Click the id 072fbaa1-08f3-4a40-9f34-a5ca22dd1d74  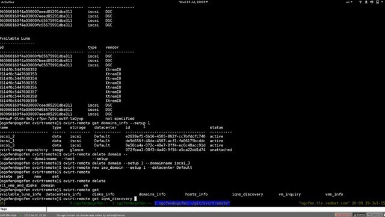[x=165, y=149]
